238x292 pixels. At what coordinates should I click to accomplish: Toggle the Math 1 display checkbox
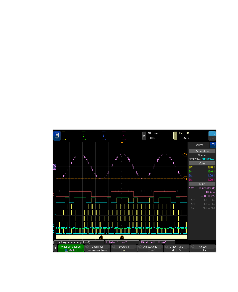click(66, 250)
